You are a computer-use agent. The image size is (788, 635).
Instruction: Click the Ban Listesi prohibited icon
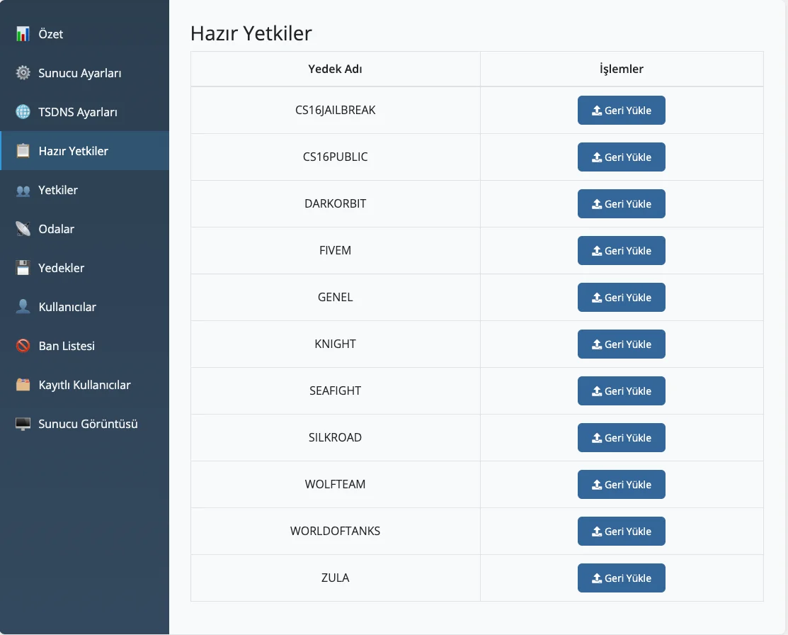pos(23,346)
